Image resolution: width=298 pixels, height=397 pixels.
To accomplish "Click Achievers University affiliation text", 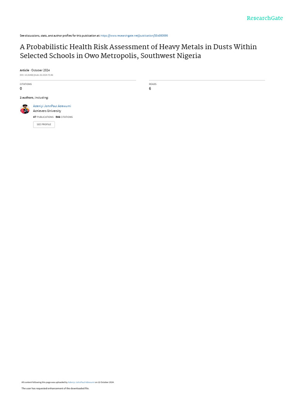I will coord(47,111).
